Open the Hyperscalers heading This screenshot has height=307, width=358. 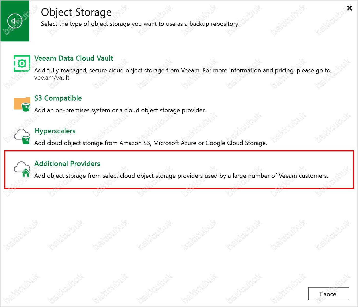(x=55, y=131)
